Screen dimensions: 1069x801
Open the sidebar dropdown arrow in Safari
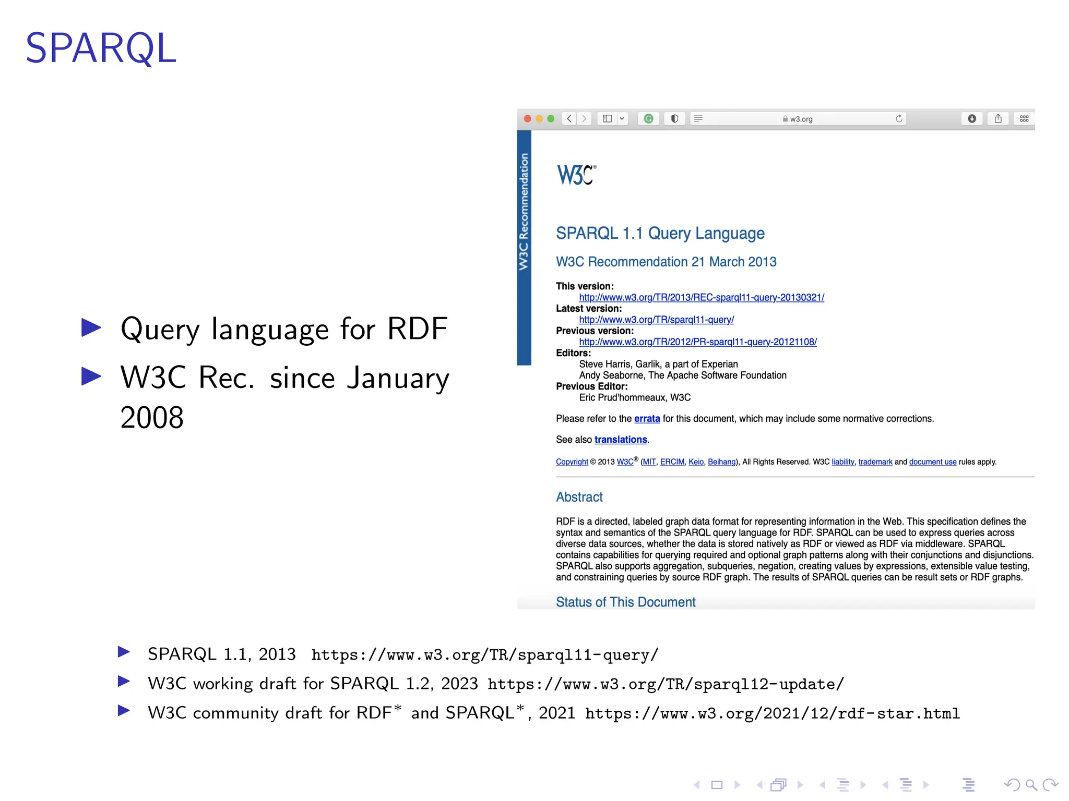(622, 119)
